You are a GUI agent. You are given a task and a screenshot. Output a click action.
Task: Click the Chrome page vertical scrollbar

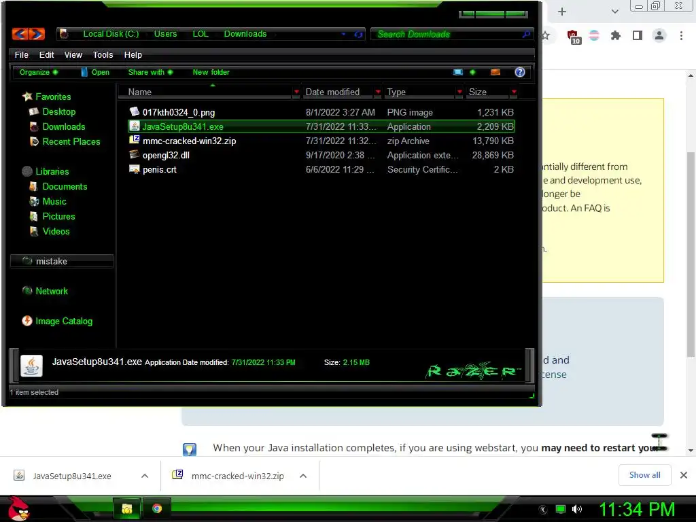[x=691, y=254]
